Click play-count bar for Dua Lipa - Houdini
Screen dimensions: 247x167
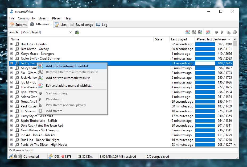point(205,44)
